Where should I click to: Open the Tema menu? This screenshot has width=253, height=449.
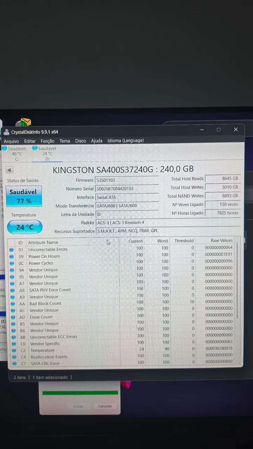[65, 141]
